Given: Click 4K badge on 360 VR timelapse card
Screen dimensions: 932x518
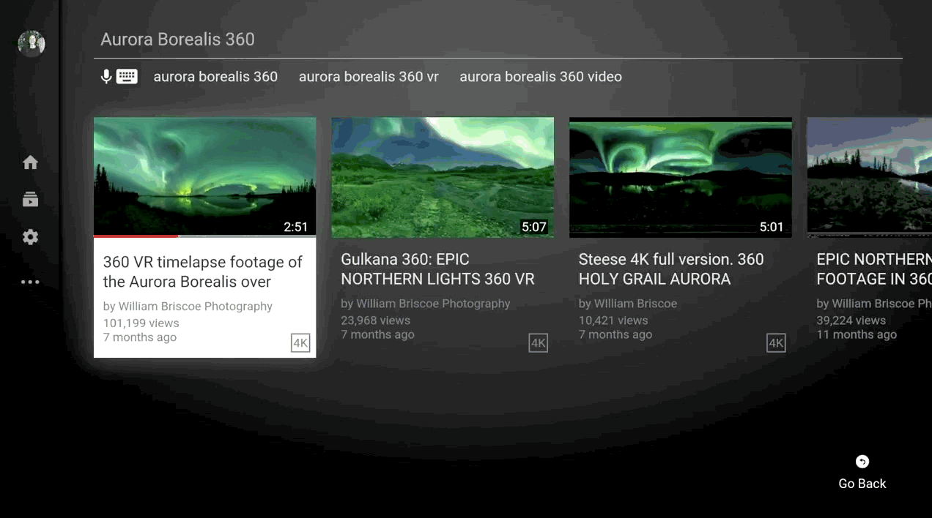Looking at the screenshot, I should (x=300, y=343).
